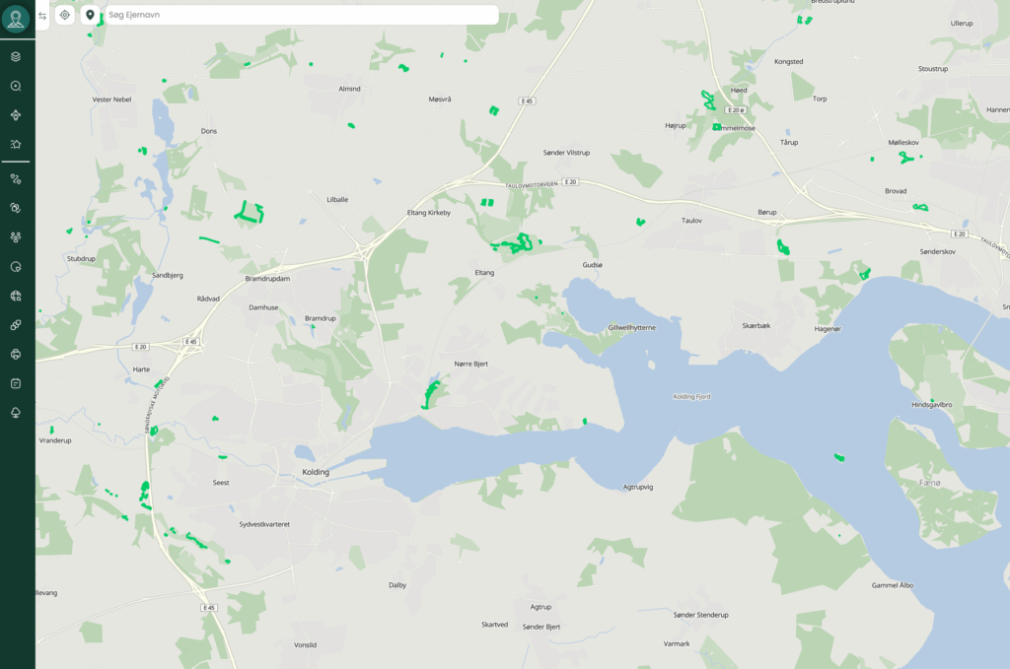This screenshot has height=669, width=1010.
Task: Toggle the sidebar with swap arrows button
Action: click(42, 16)
